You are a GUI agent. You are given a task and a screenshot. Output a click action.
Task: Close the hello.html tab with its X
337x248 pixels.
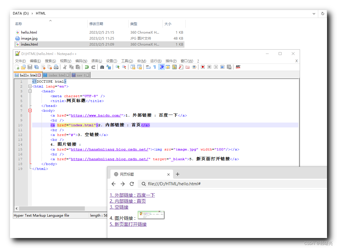39,75
